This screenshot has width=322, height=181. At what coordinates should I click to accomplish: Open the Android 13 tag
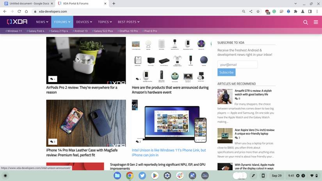80,31
